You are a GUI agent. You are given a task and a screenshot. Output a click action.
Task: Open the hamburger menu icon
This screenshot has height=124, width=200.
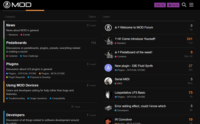pos(191,5)
